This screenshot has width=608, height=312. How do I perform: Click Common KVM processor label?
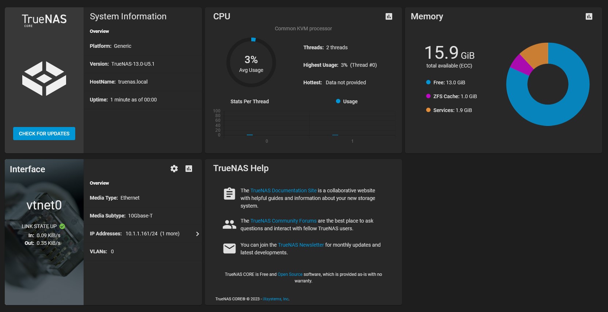303,28
